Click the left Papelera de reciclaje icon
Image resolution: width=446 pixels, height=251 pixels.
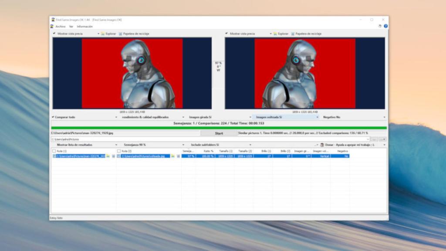point(121,34)
